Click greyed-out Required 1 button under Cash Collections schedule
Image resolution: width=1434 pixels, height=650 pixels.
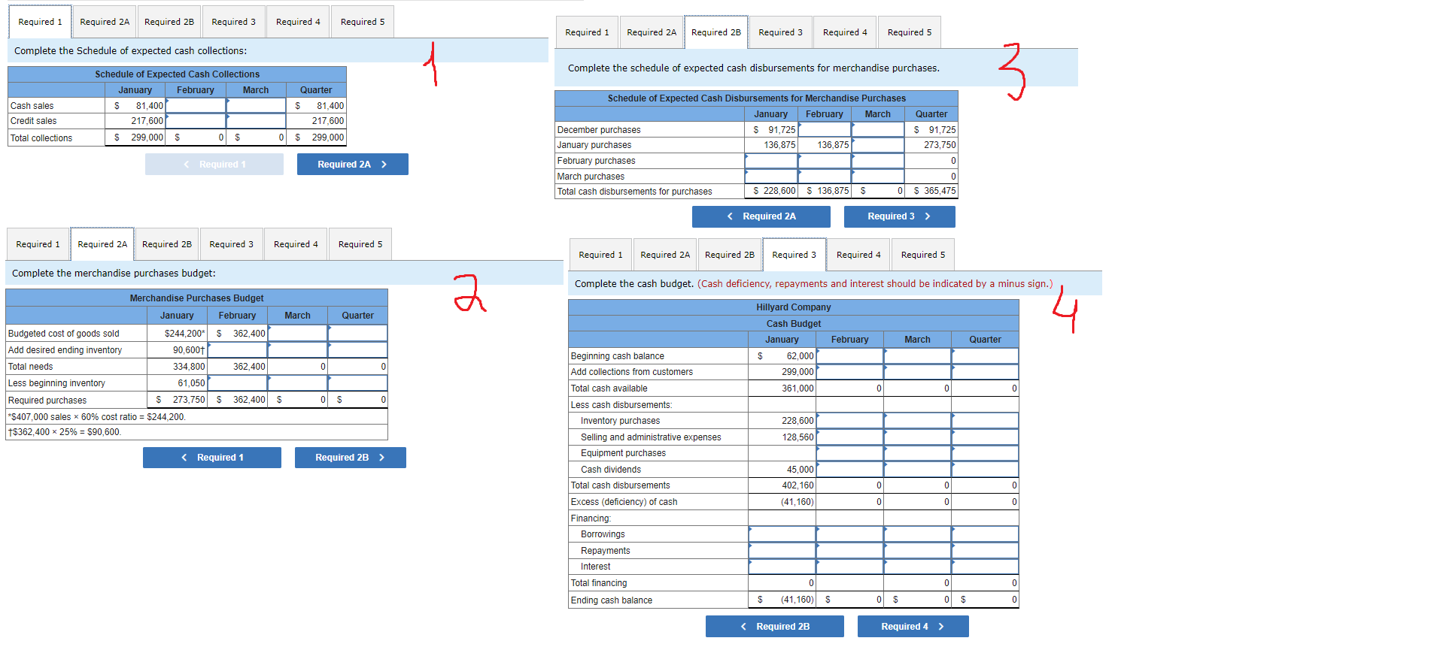tap(214, 165)
